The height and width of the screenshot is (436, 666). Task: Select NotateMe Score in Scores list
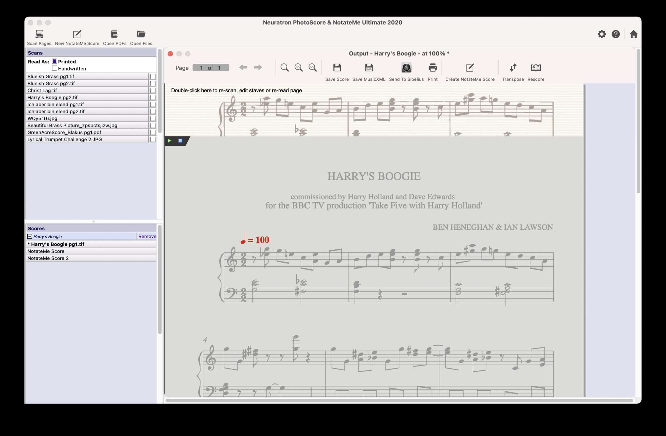point(91,251)
